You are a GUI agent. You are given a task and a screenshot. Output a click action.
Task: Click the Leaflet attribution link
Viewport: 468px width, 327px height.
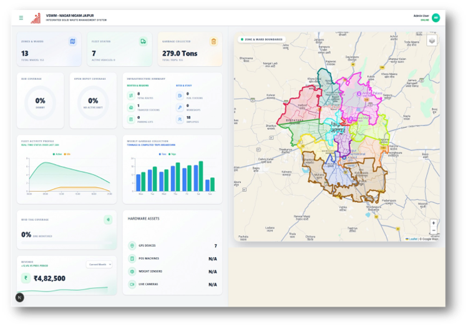[412, 239]
